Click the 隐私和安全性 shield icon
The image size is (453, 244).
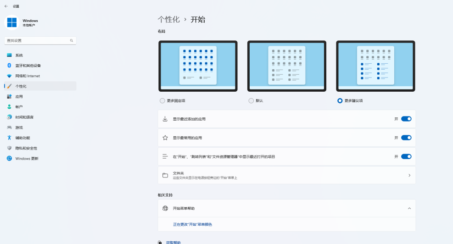(9, 148)
